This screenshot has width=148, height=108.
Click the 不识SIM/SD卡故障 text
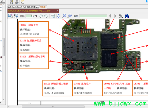tap(30, 34)
